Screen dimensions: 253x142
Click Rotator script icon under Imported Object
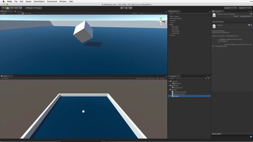pyautogui.click(x=214, y=26)
